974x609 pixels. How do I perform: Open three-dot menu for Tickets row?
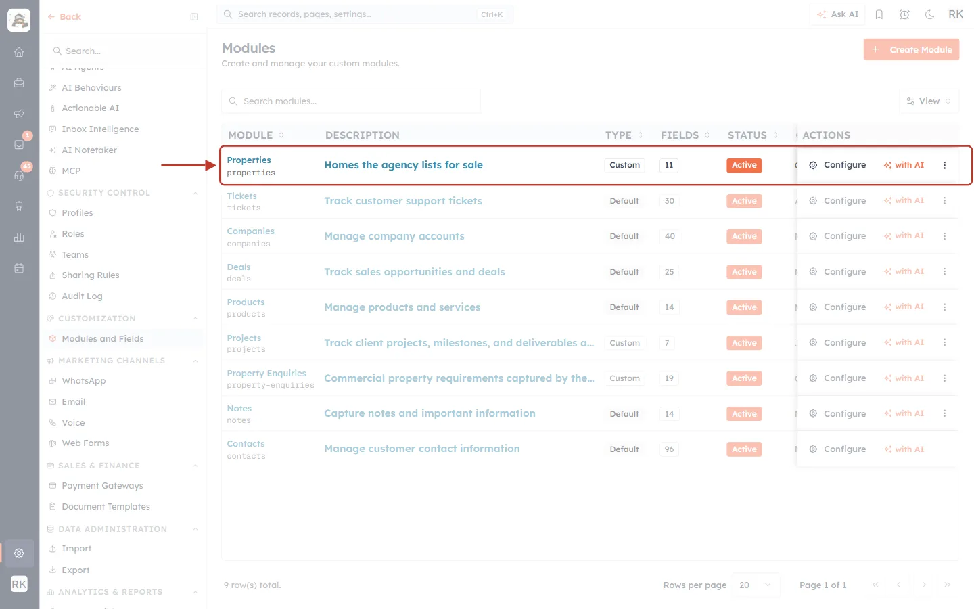pyautogui.click(x=945, y=201)
